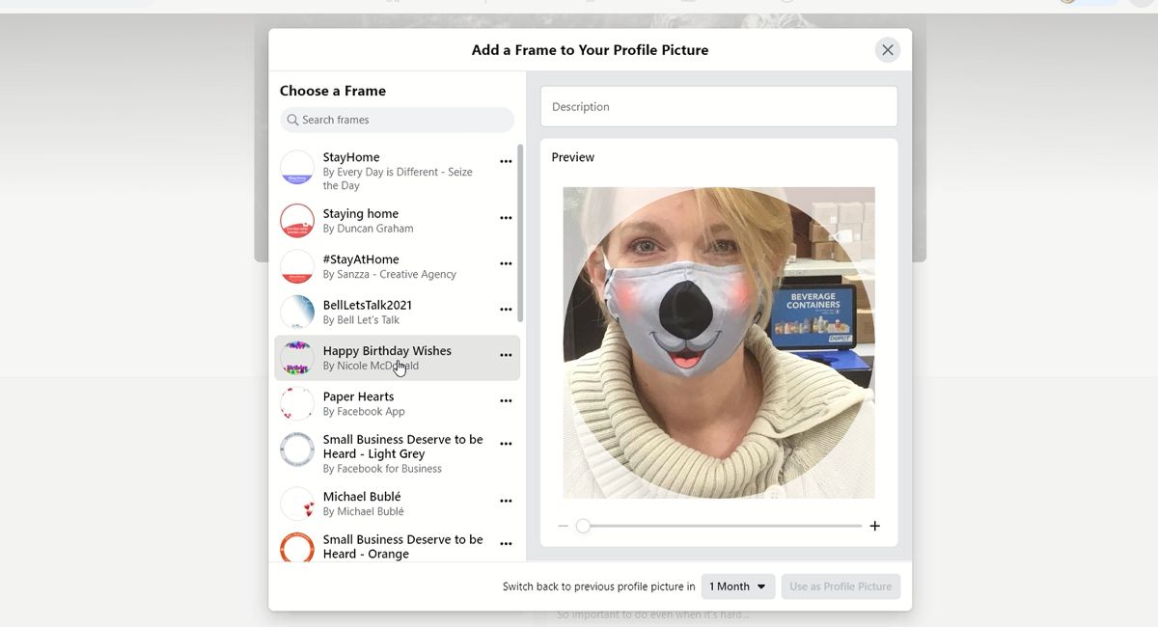Click the frame list scrollbar
1158x627 pixels.
tap(521, 233)
